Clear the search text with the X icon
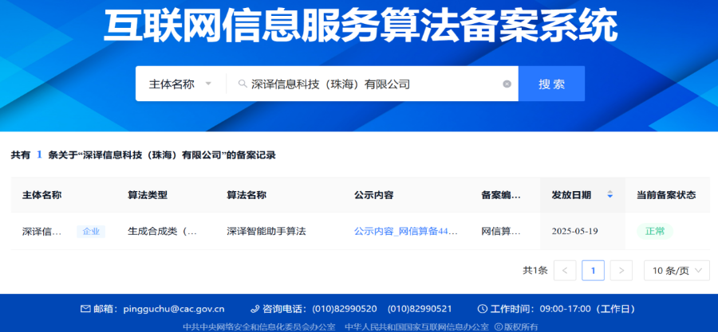 pos(507,84)
